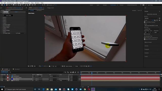The height and width of the screenshot is (91, 162).
Task: Select the Unified Camera tool
Action: (14, 5)
